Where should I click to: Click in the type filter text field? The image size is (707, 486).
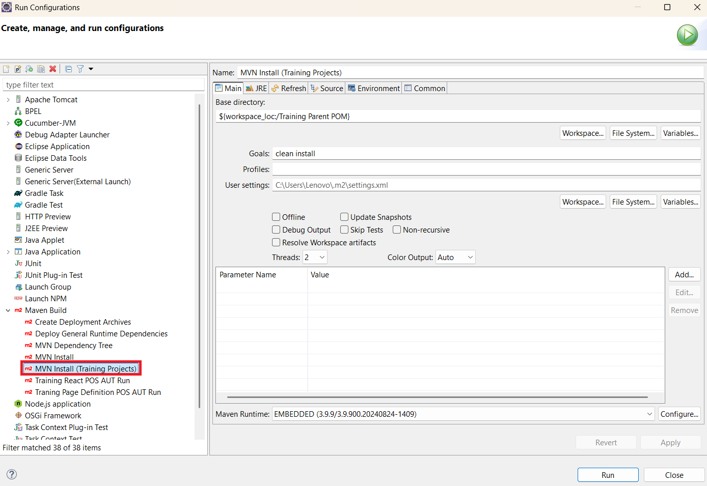coord(104,85)
